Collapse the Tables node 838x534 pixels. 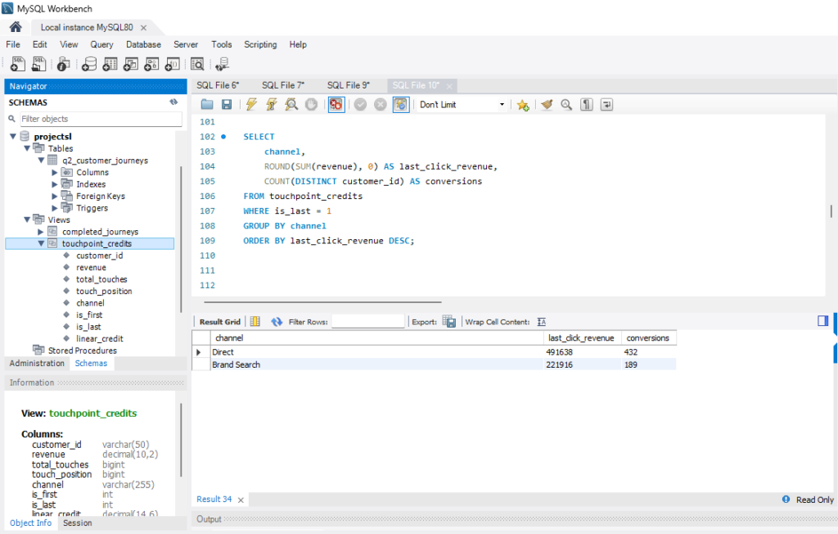[27, 148]
